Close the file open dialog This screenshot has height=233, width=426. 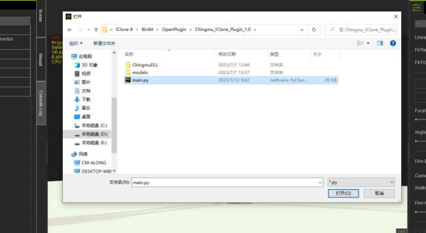pyautogui.click(x=396, y=17)
